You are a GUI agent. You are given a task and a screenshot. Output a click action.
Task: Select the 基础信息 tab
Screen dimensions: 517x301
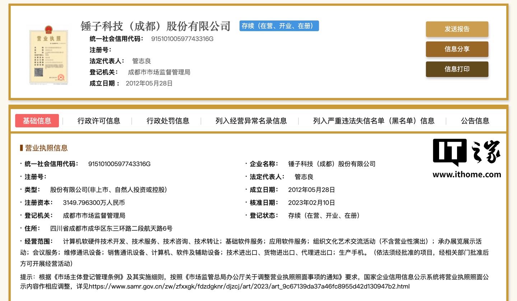[37, 121]
